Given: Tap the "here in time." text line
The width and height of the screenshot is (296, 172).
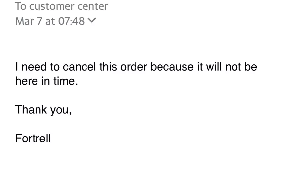Looking at the screenshot, I should pyautogui.click(x=47, y=81).
